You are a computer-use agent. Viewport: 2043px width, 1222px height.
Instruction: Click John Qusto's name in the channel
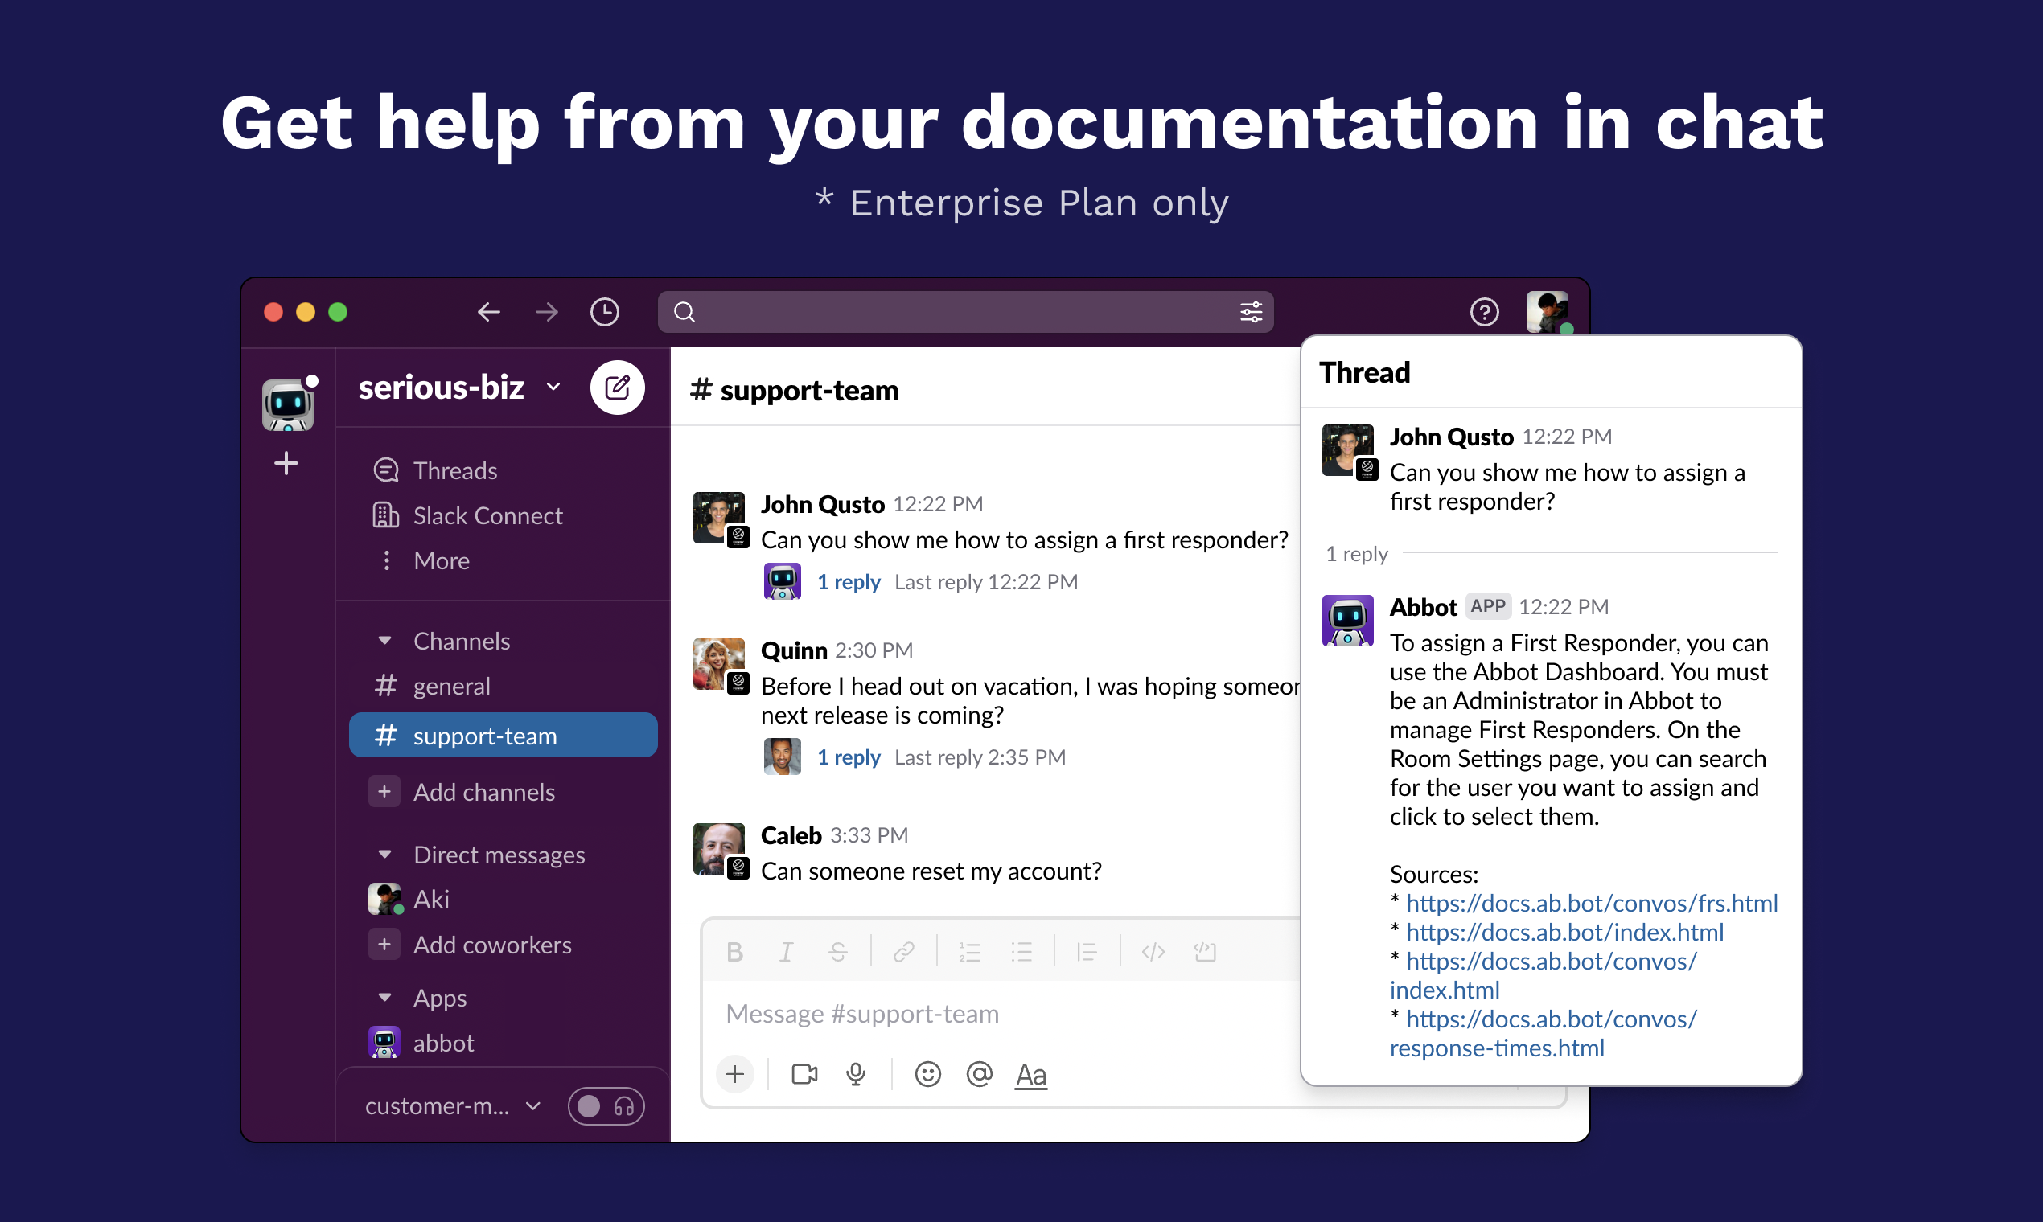pyautogui.click(x=822, y=504)
